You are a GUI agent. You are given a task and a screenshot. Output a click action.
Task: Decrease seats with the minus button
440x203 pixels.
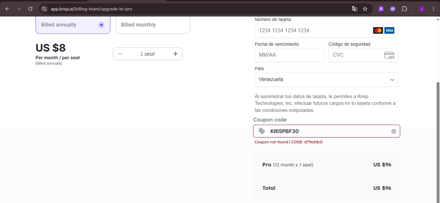pyautogui.click(x=120, y=54)
